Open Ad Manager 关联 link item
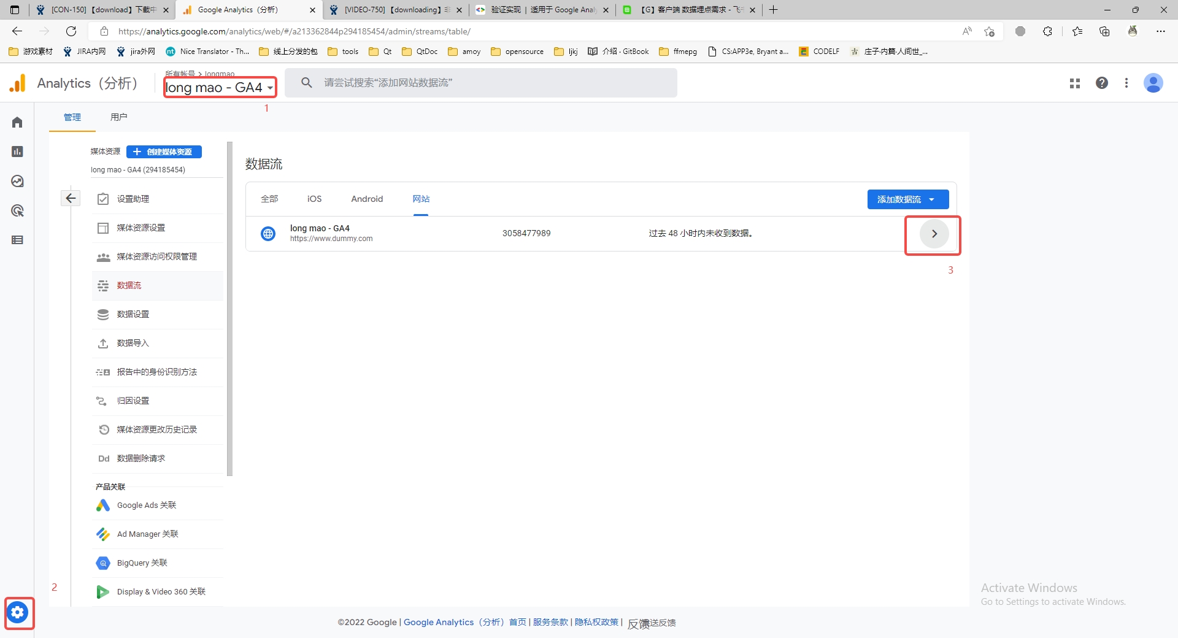Viewport: 1178px width, 638px height. [158, 534]
